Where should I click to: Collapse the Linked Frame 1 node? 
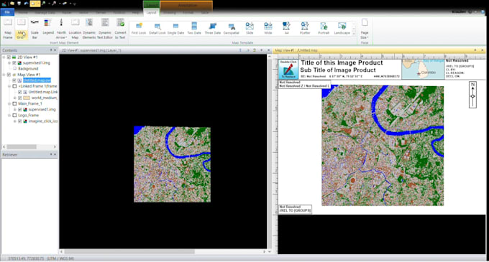click(9, 86)
